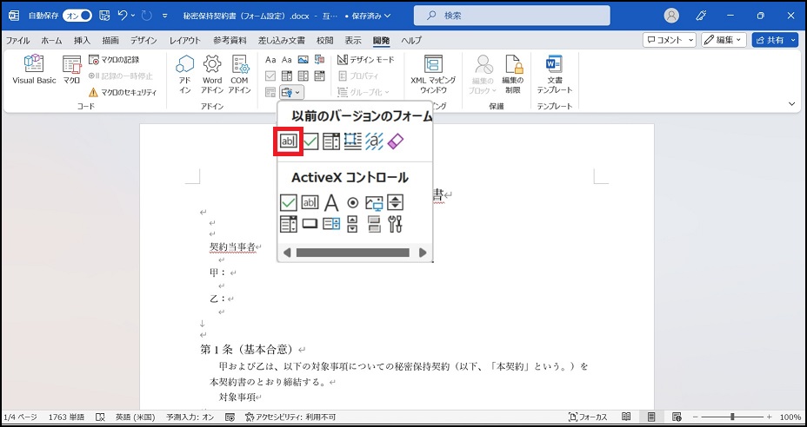
Task: Open 編集の制限 pane
Action: [x=513, y=75]
